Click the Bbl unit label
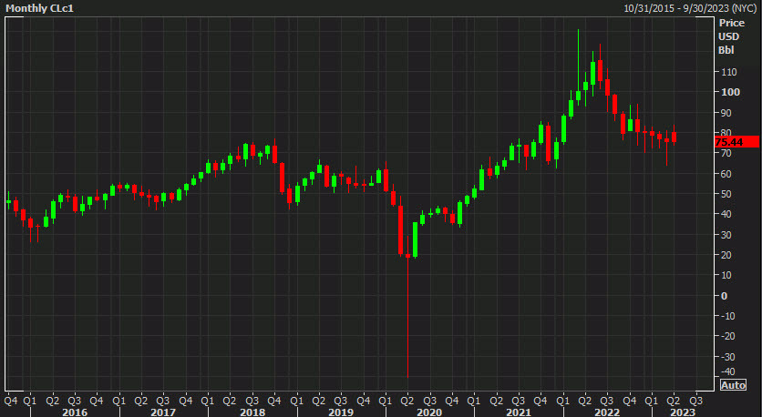 click(x=726, y=50)
